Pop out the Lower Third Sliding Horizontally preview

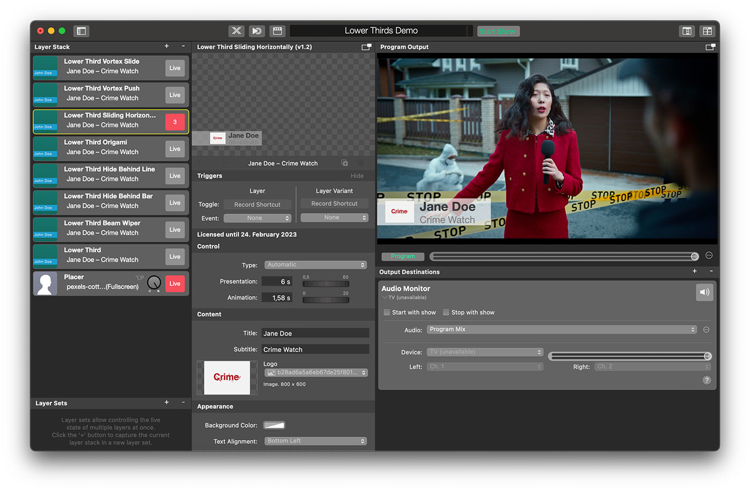(366, 47)
